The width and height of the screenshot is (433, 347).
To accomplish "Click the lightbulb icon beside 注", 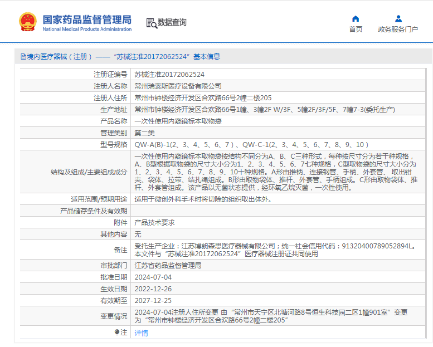I will coord(117,332).
